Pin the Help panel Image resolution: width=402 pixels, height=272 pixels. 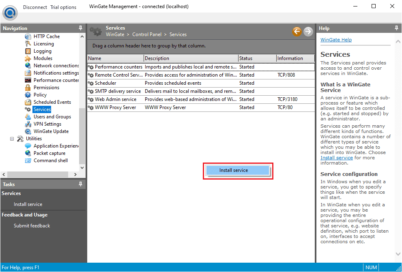click(x=397, y=28)
